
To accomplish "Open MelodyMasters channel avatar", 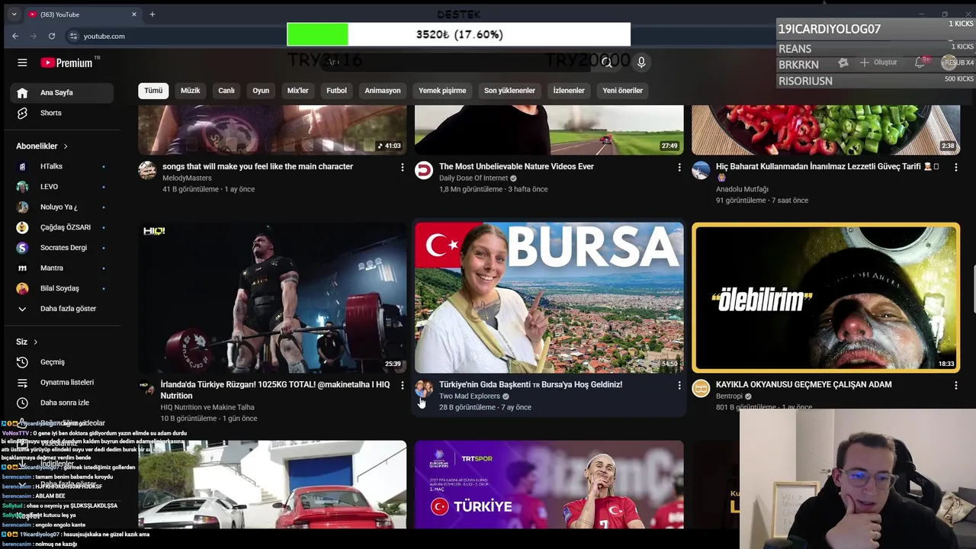I will click(x=147, y=170).
